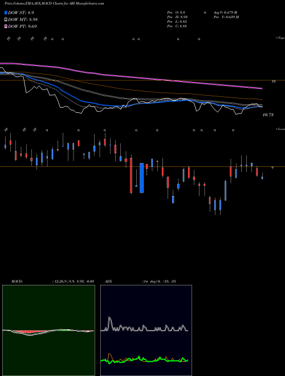Click the 'Avg V: 0.479 M' value
The width and height of the screenshot is (285, 376).
226,13
